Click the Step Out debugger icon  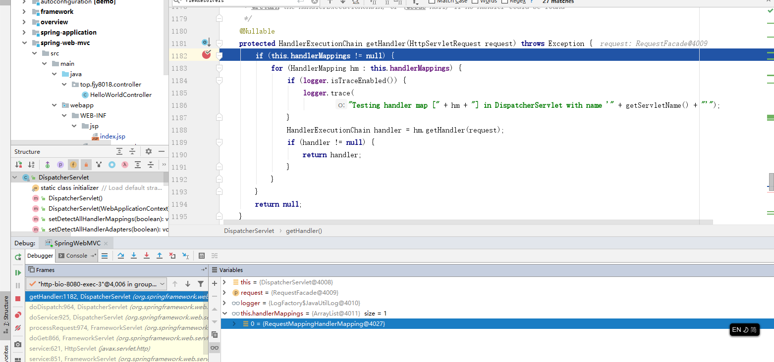160,256
